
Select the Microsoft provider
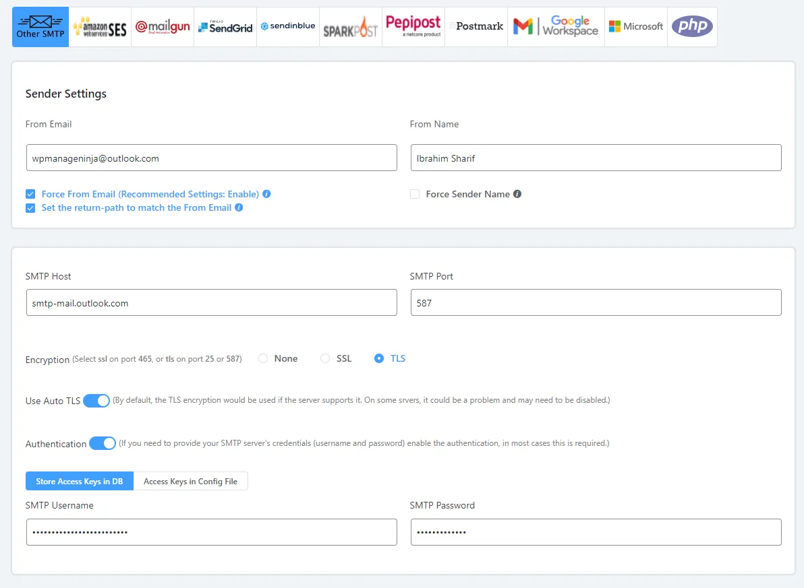pos(636,27)
